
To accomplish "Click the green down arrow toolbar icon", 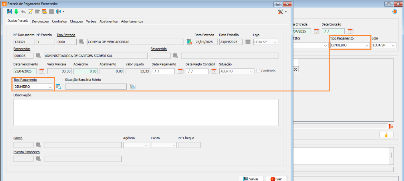I will [16, 11].
